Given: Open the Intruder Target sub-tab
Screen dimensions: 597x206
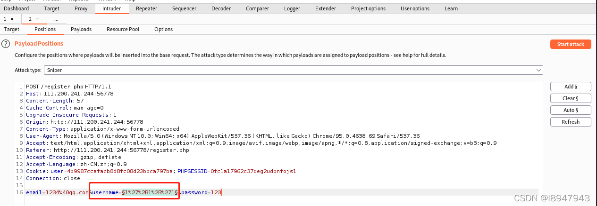Looking at the screenshot, I should click(12, 29).
